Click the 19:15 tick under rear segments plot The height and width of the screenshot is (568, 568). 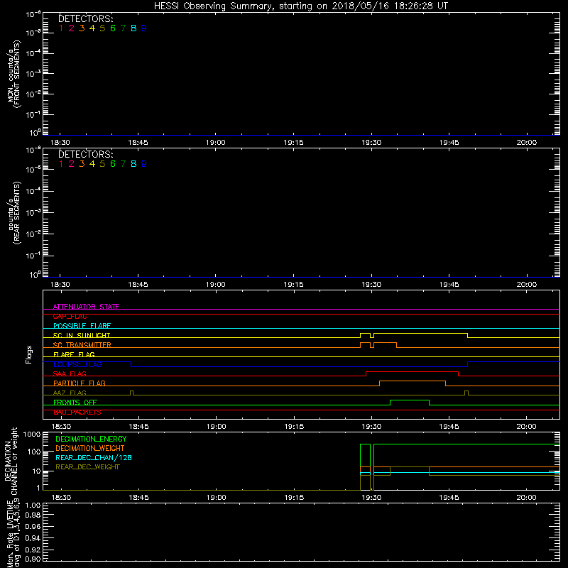pyautogui.click(x=293, y=285)
